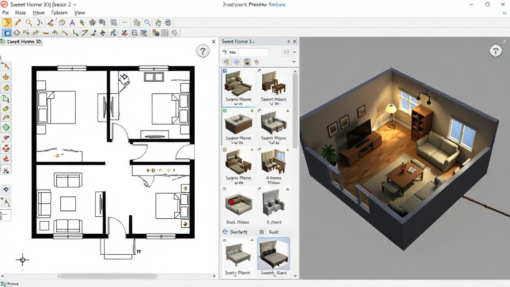The height and width of the screenshot is (287, 510).
Task: Click inside the catalog search field
Action: 253,52
